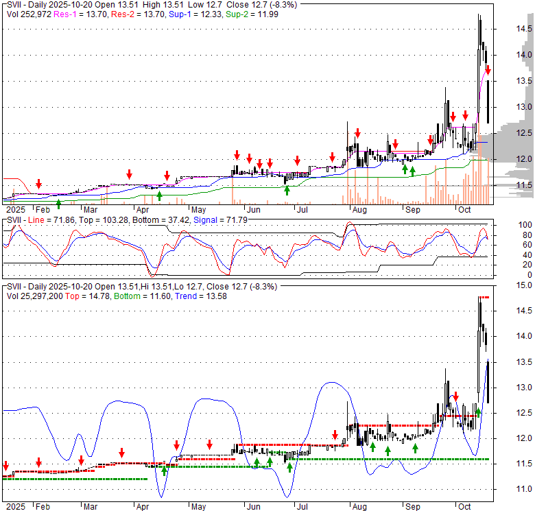The width and height of the screenshot is (535, 511).
Task: Click the Signal = 71.79 oscillator legend
Action: [x=219, y=219]
